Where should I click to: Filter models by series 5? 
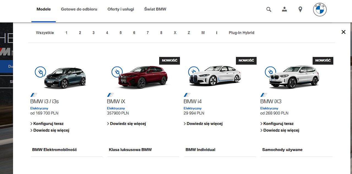coord(120,33)
